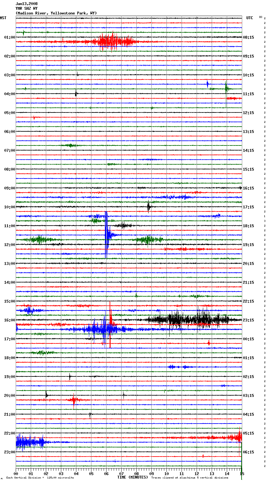Click the date label "Jan13,2008"
This screenshot has width=267, height=482.
click(x=27, y=4)
